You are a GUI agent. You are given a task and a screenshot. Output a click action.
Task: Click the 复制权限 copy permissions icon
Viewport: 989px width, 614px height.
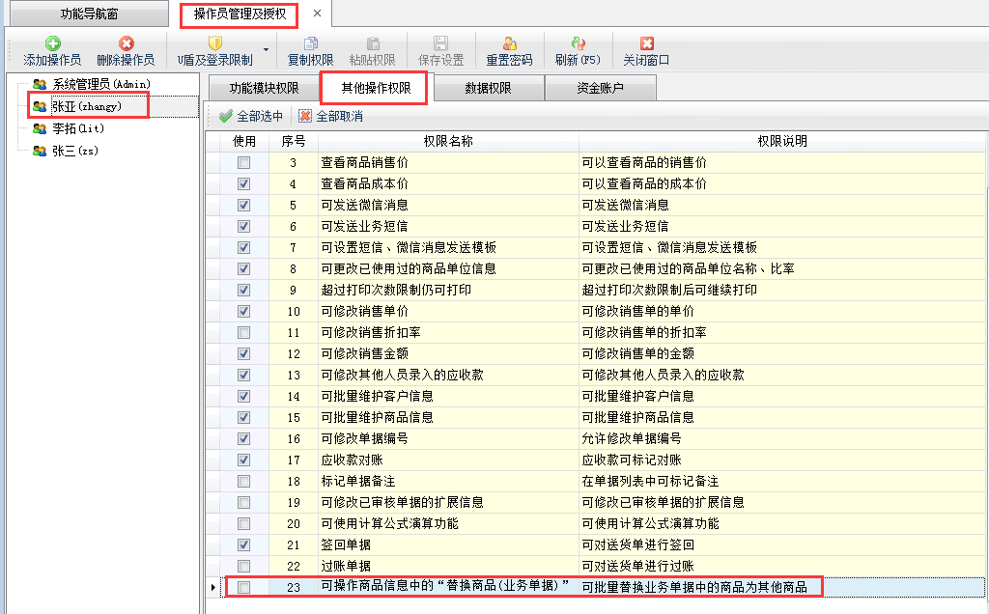pyautogui.click(x=310, y=43)
